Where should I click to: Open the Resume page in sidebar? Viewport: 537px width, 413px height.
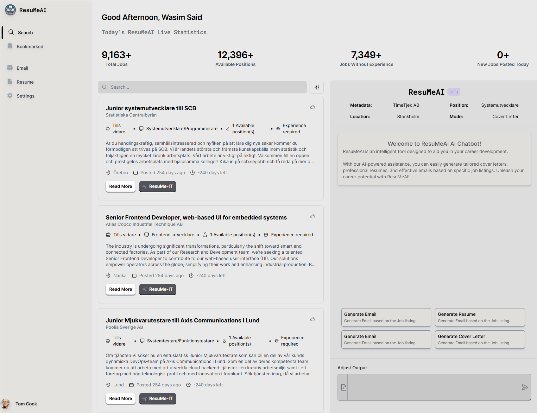(25, 82)
